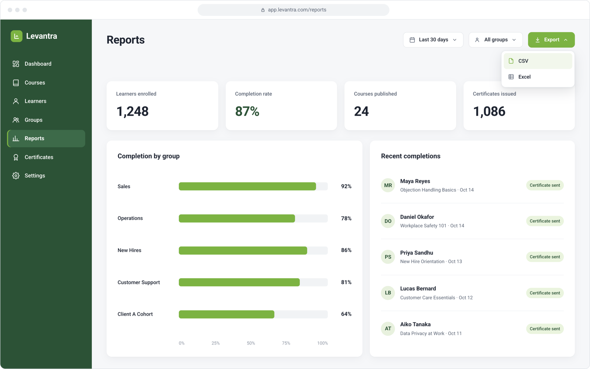Screen dimensions: 590x369
Task: Click the Learners person icon
Action: 16,101
